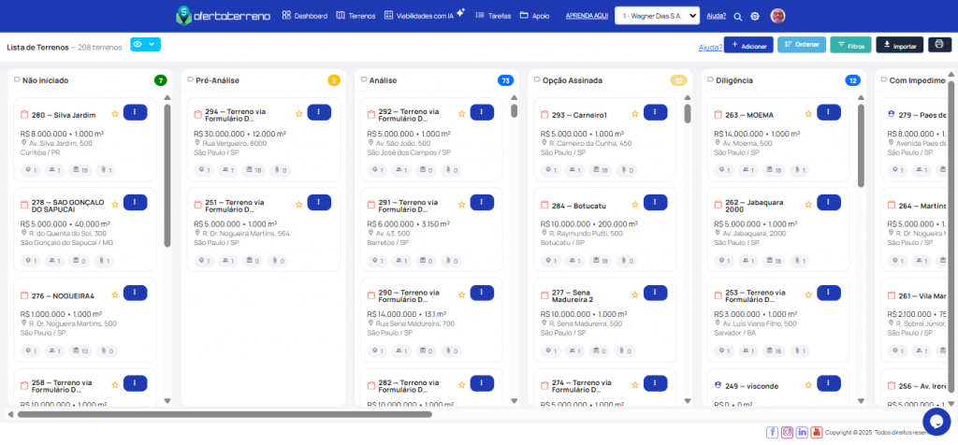Click the print icon button

(939, 45)
